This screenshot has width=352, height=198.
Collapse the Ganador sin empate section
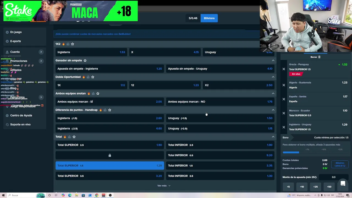pos(273,61)
